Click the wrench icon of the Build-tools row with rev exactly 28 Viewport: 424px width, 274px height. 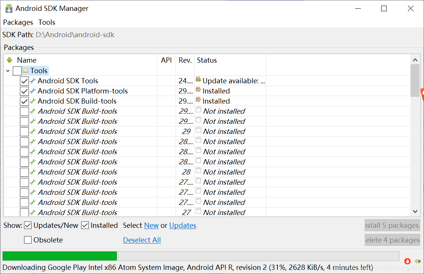click(33, 172)
